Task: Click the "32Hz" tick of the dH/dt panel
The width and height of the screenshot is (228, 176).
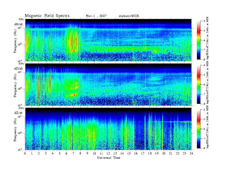Action: (x=21, y=19)
